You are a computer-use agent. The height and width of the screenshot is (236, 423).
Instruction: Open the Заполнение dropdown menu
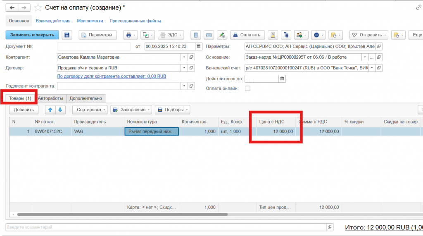coord(131,110)
